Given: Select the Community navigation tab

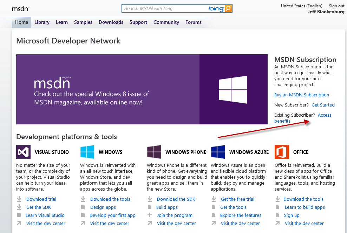Looking at the screenshot, I should coord(166,22).
